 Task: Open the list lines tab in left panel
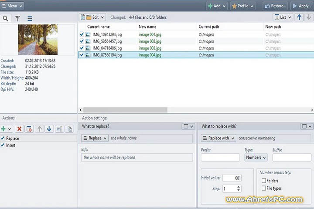(30, 18)
